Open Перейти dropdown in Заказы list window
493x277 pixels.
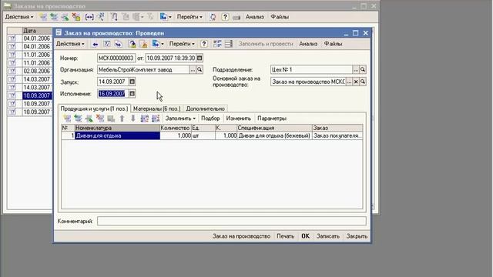(x=189, y=17)
